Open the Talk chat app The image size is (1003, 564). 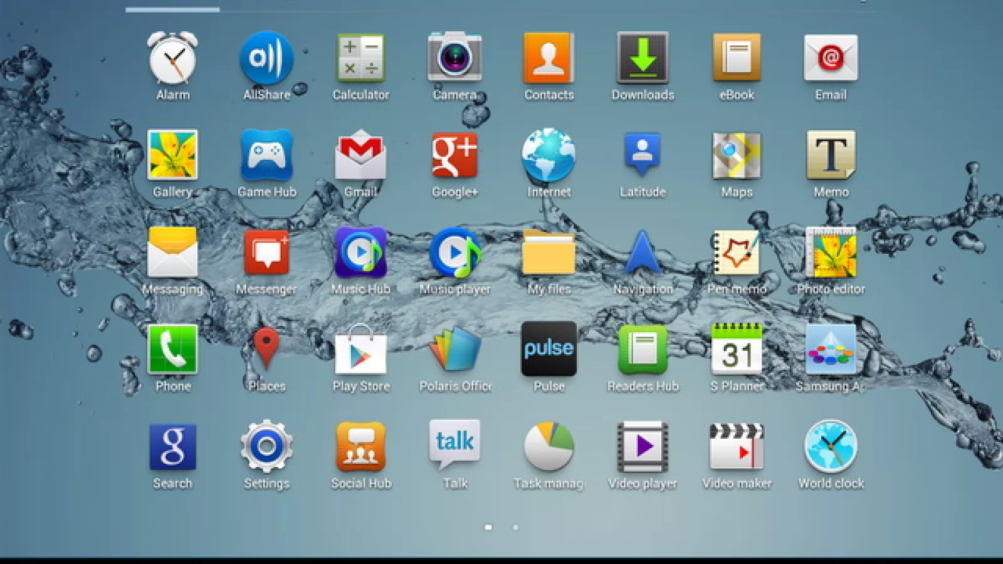click(454, 446)
